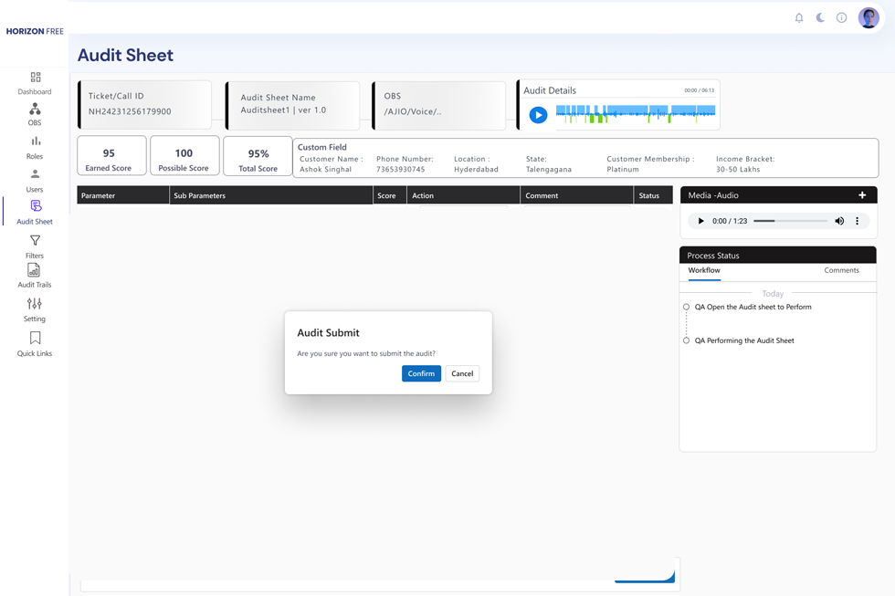Image resolution: width=895 pixels, height=596 pixels.
Task: Click the media audio progress slider
Action: [790, 221]
